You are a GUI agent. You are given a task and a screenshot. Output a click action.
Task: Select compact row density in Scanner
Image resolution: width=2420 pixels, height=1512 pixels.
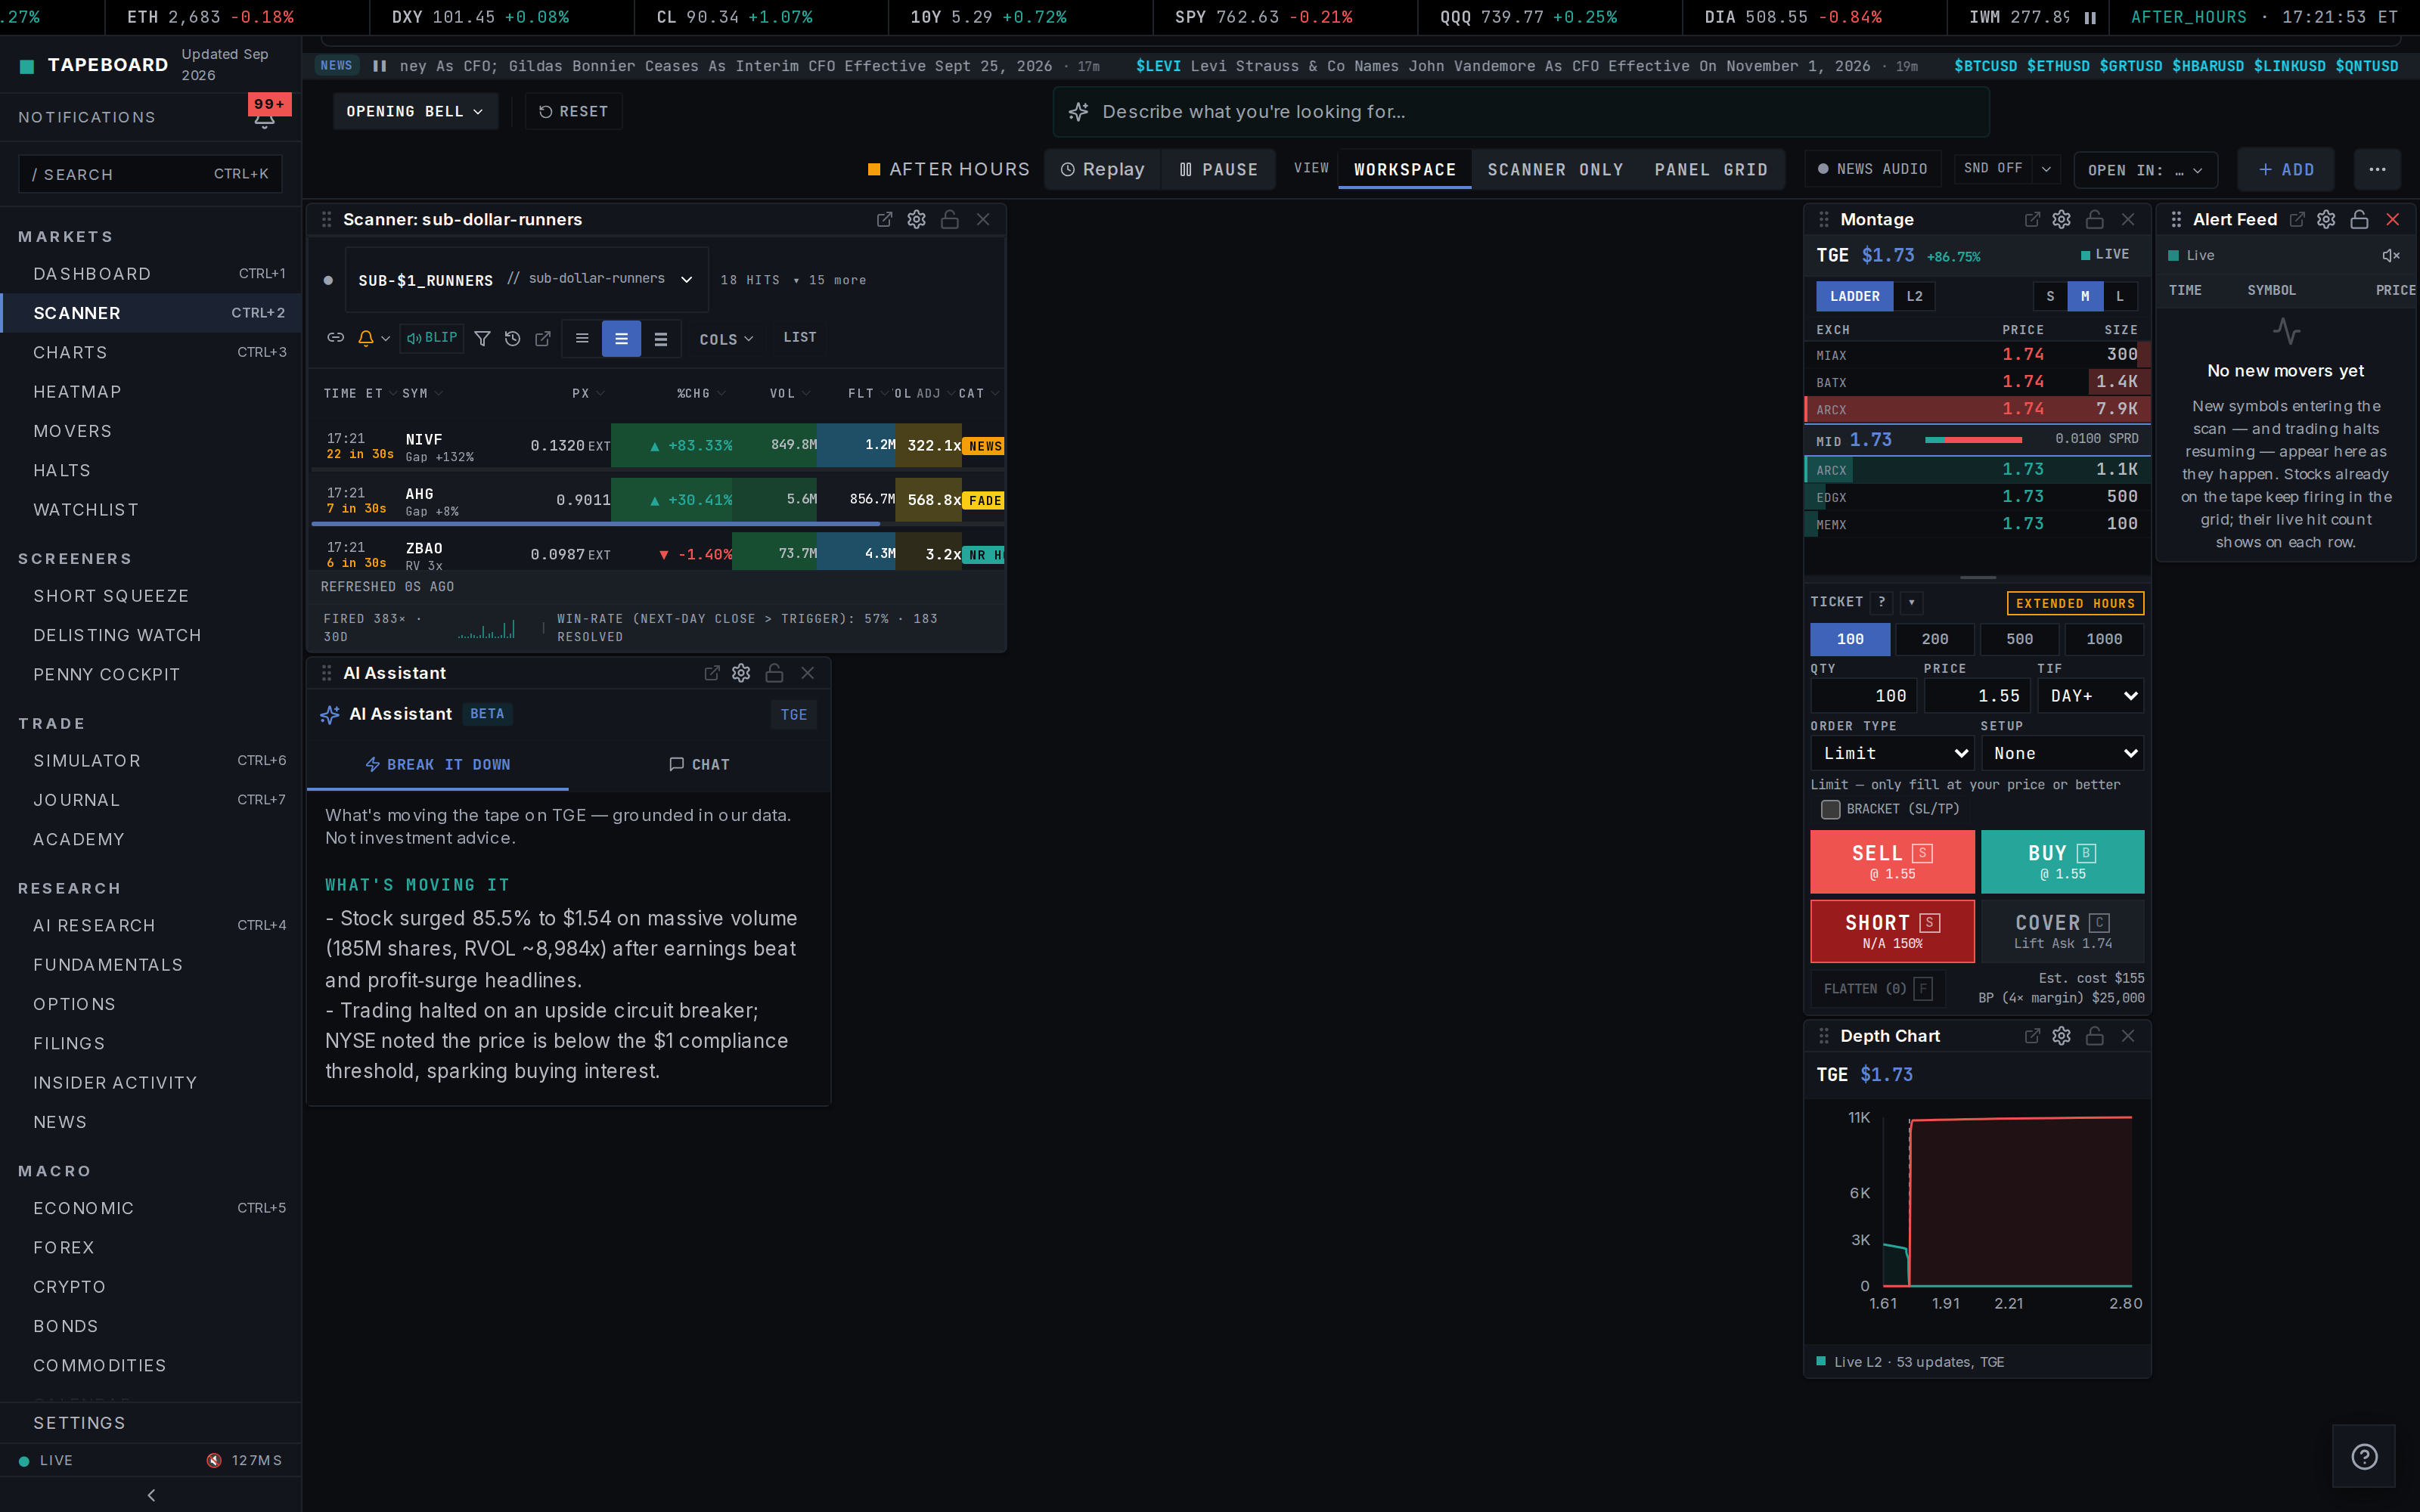(x=582, y=338)
